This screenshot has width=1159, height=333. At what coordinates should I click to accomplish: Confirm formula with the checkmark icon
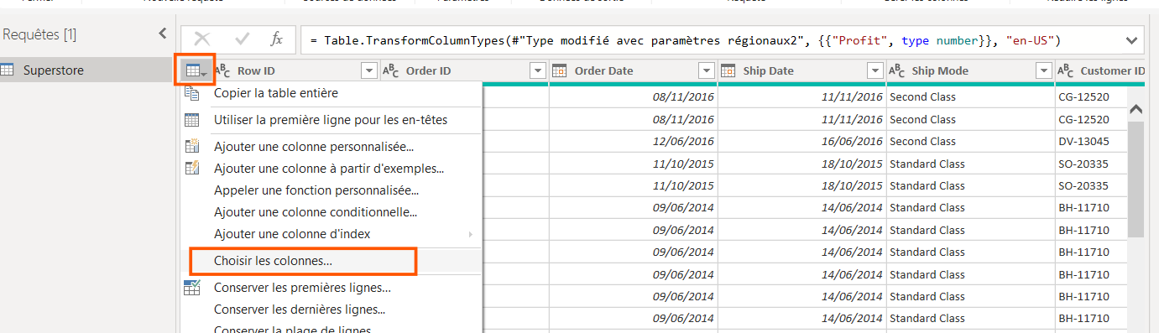[243, 39]
